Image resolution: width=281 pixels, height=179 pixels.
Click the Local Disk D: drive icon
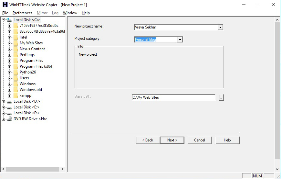point(10,101)
